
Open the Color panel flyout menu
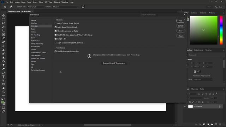[224, 13]
